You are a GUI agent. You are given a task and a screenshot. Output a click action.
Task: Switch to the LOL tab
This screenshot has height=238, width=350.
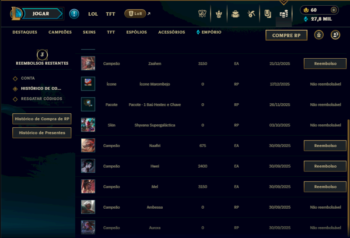pos(93,14)
